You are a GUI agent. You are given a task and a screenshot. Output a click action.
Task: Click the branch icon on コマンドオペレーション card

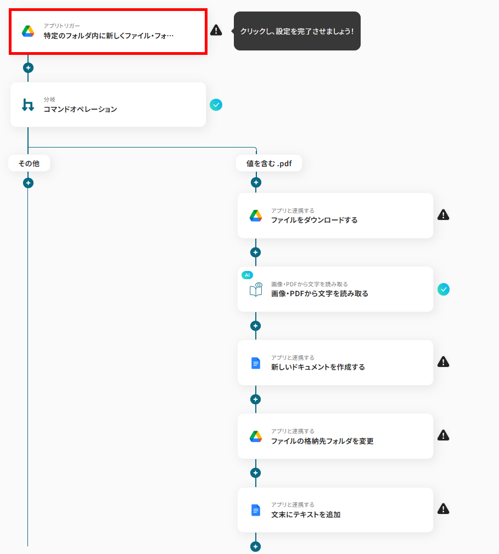28,105
